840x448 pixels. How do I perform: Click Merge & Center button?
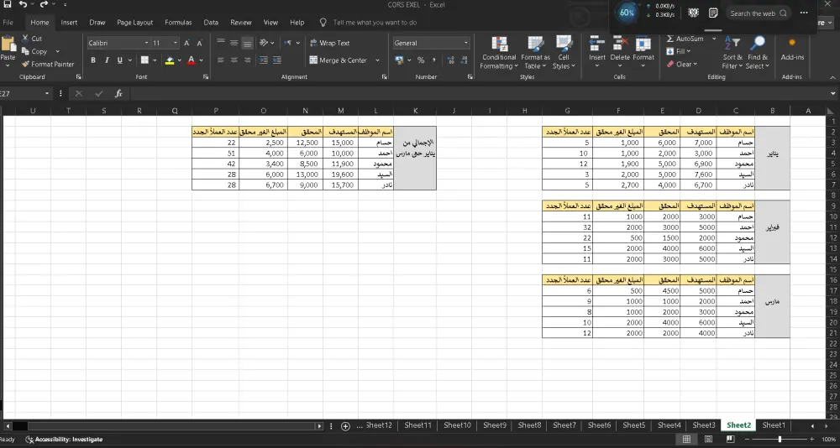click(339, 60)
